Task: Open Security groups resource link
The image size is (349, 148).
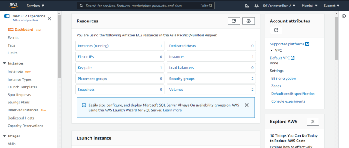Action: coord(182,79)
